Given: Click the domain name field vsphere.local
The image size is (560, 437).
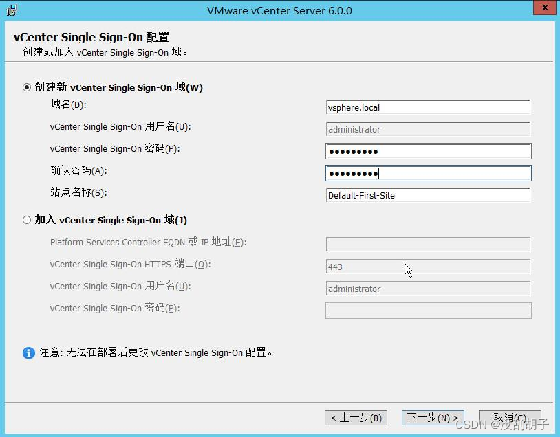Looking at the screenshot, I should pyautogui.click(x=428, y=107).
